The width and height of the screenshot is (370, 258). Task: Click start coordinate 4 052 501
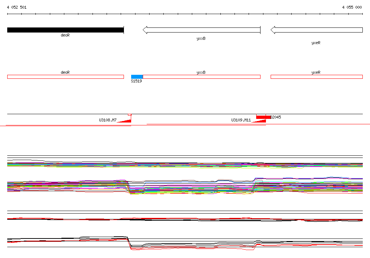(x=17, y=7)
